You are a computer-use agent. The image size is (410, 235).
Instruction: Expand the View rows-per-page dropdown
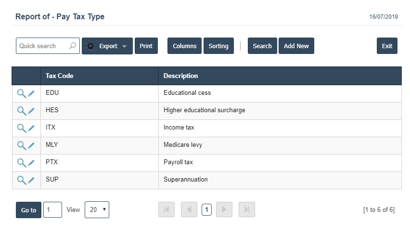tap(97, 210)
